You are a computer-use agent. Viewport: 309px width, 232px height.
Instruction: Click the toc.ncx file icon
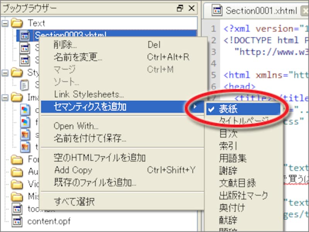[17, 209]
